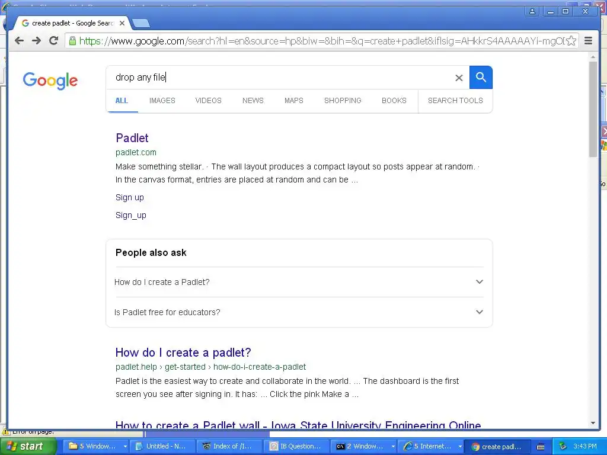
Task: Switch to the IMAGES search tab
Action: coord(162,101)
